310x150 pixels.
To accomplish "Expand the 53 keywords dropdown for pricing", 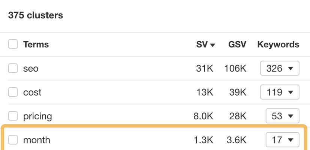I will point(283,116).
